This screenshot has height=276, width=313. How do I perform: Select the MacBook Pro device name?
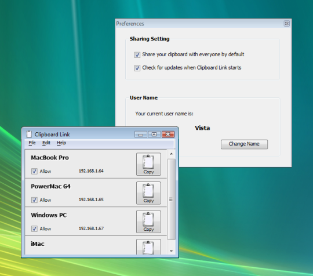[50, 158]
